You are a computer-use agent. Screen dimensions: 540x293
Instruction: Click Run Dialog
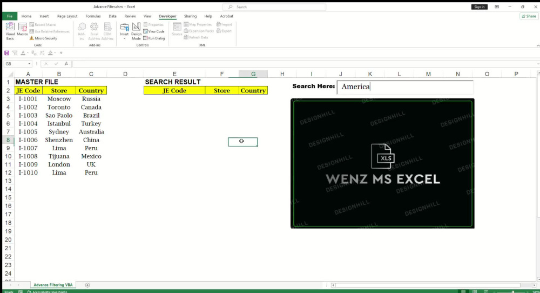[154, 38]
